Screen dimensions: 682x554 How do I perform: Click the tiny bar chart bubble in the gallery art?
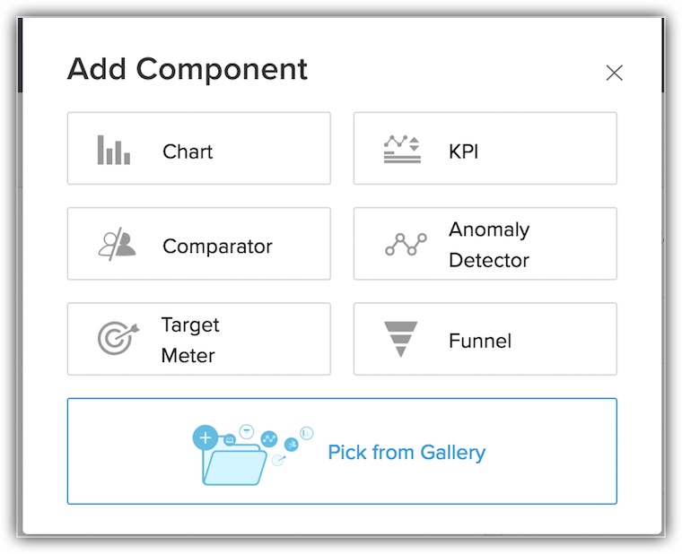306,432
